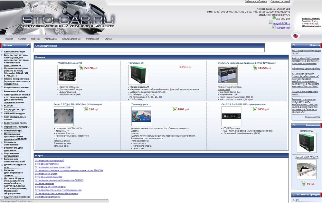Click the cart icon beside 69 руб.
The width and height of the screenshot is (322, 203).
coord(303,183)
